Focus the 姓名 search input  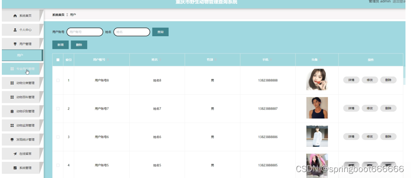point(132,32)
